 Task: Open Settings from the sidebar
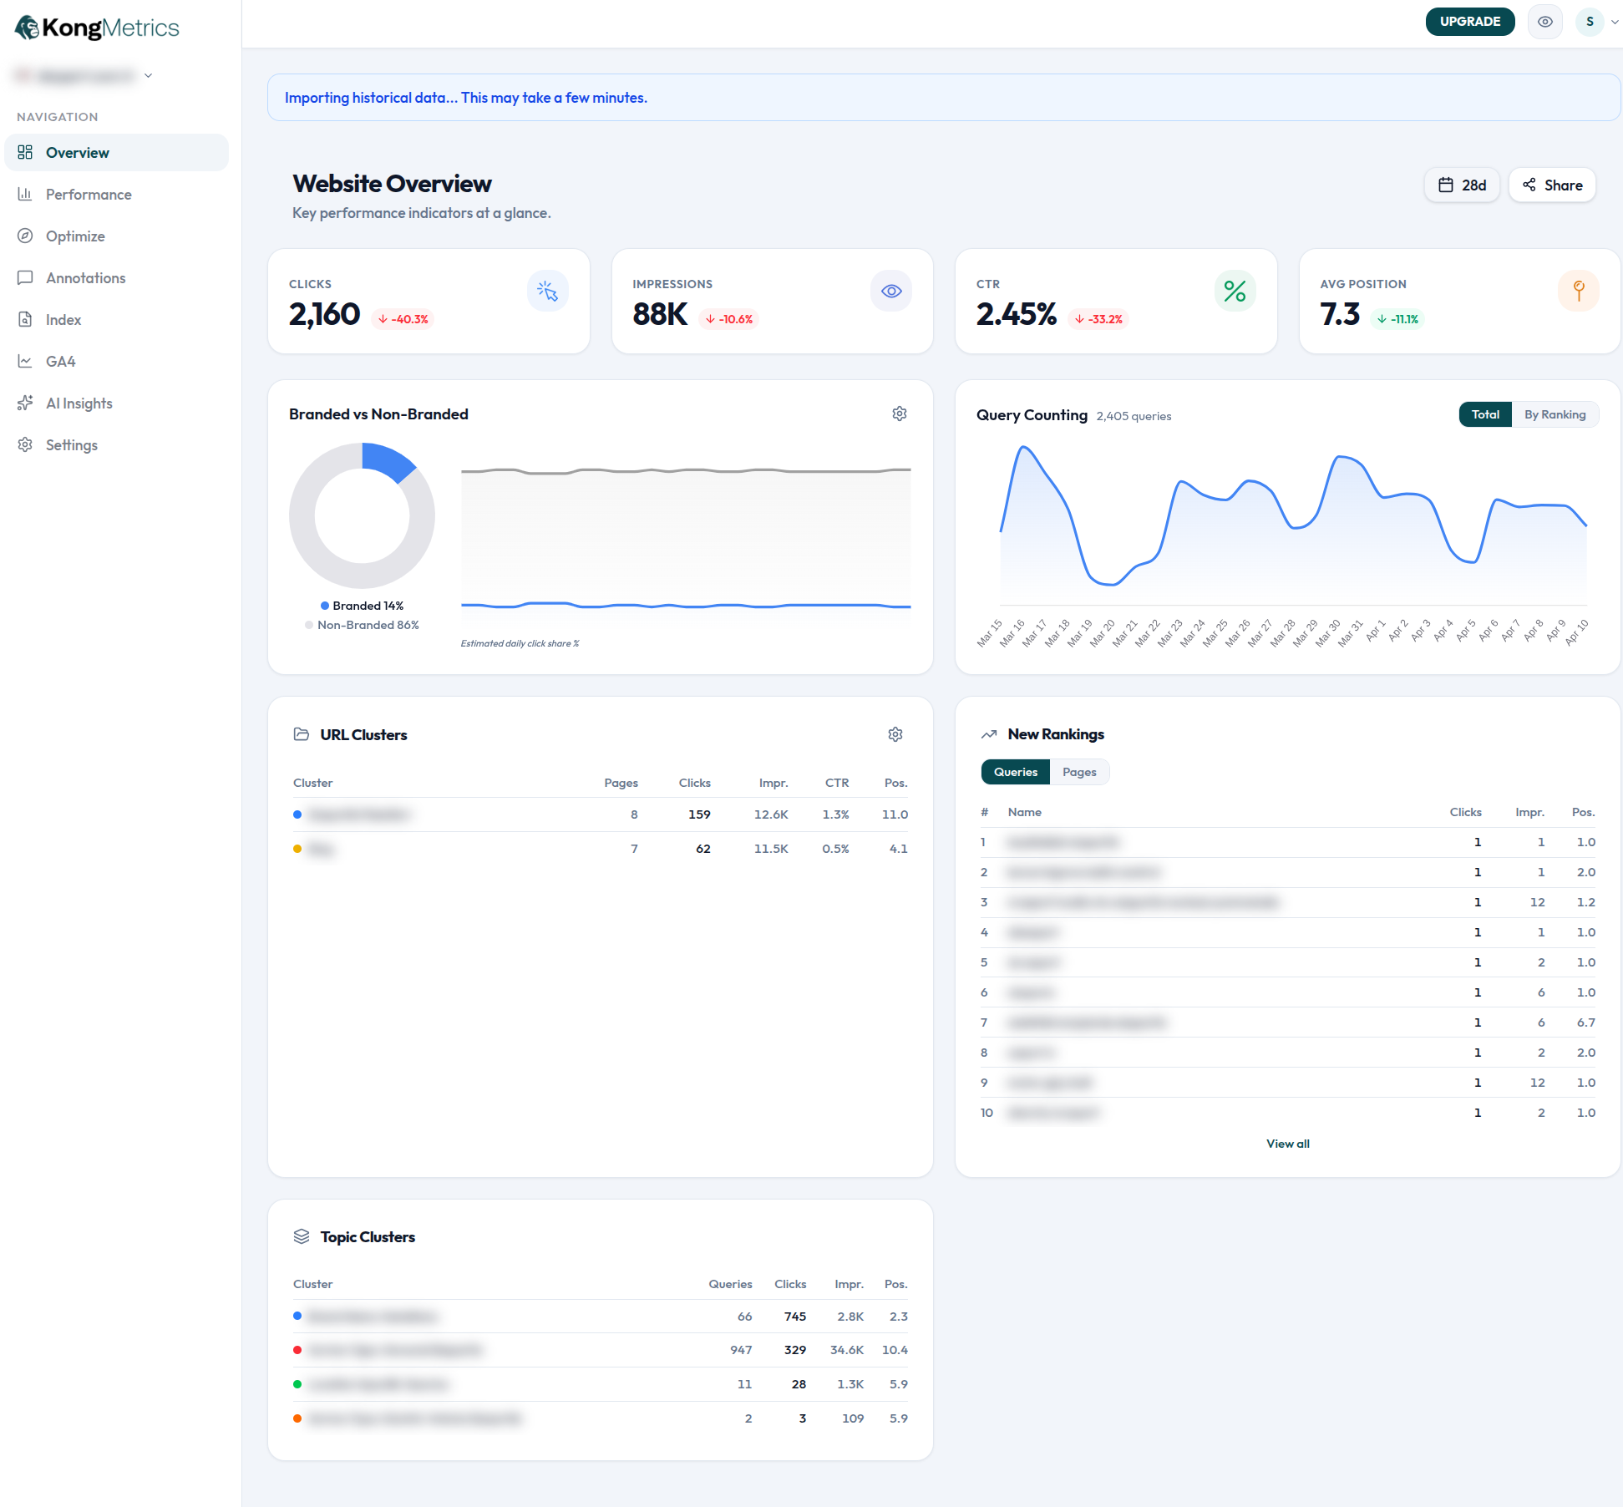72,444
